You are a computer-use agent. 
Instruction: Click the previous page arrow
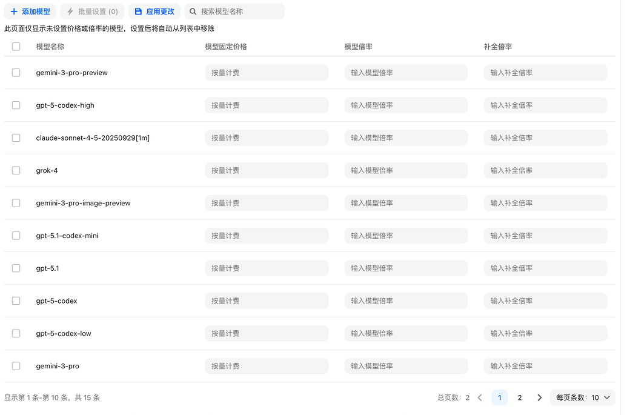pyautogui.click(x=480, y=397)
